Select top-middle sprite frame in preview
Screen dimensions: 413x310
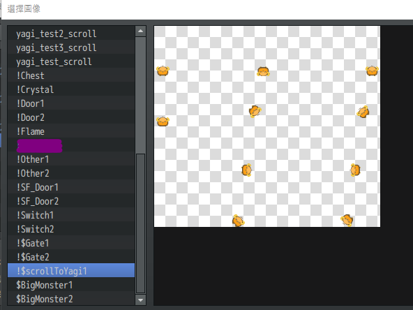263,71
